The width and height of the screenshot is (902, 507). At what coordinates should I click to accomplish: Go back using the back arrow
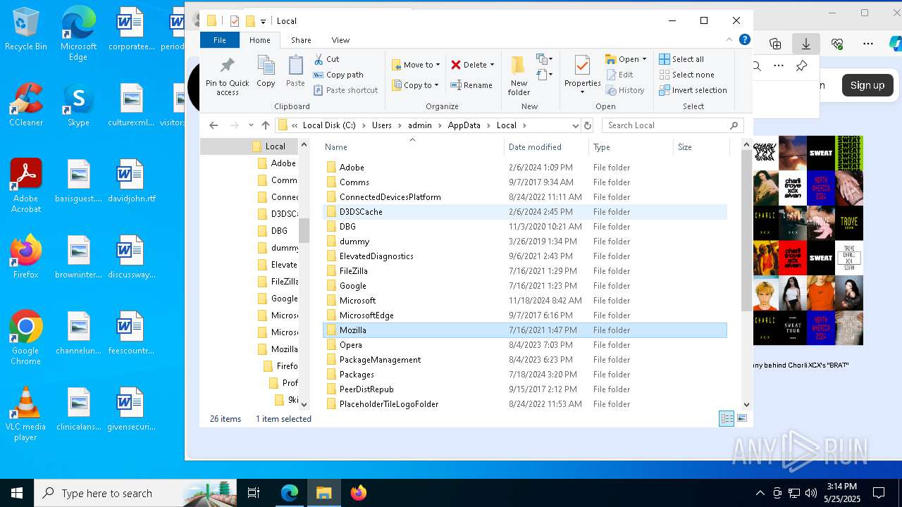click(214, 125)
